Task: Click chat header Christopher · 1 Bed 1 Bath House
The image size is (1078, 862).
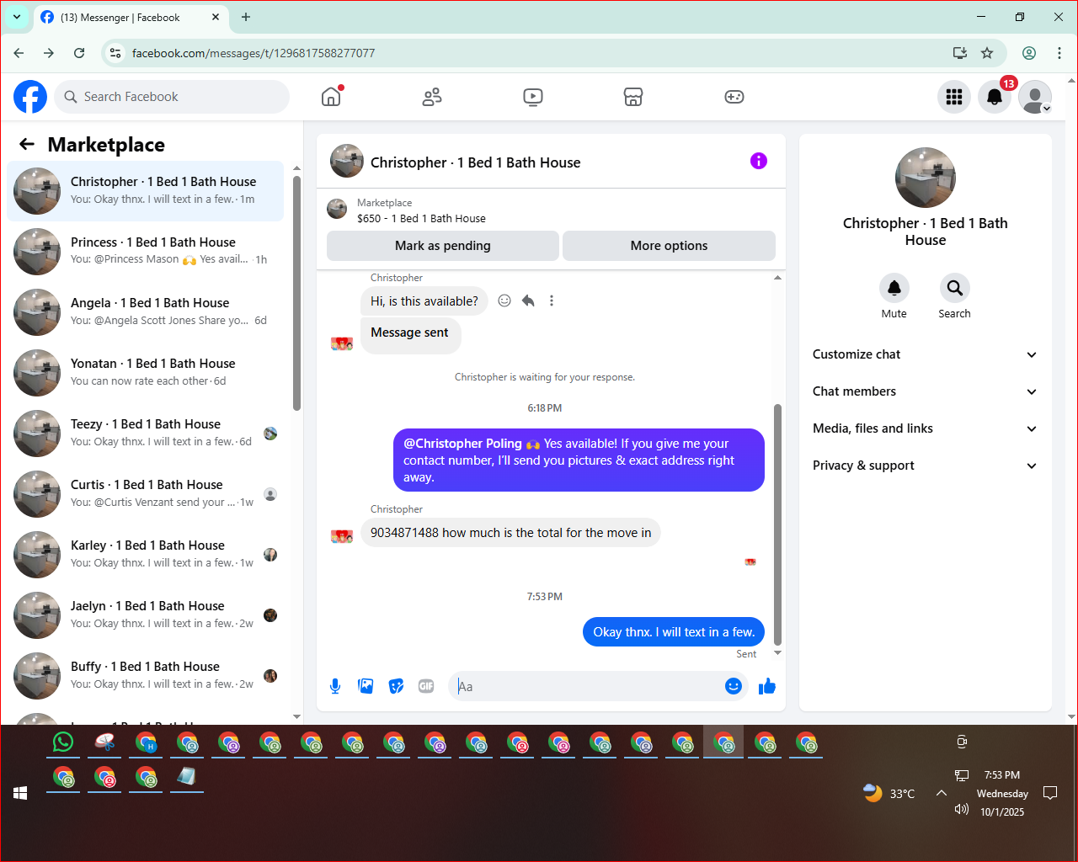Action: pyautogui.click(x=475, y=162)
